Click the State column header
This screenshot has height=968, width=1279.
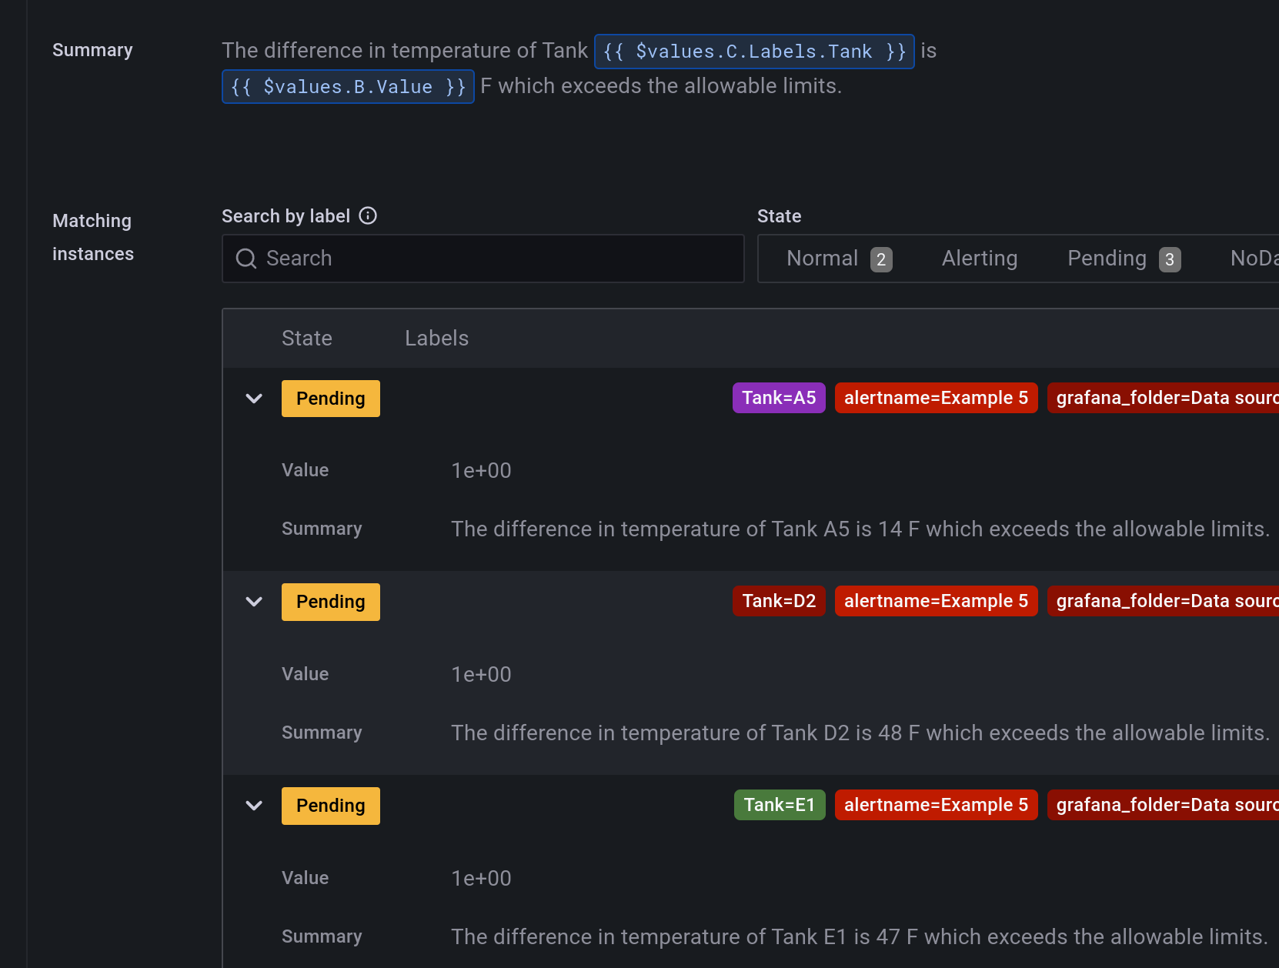tap(306, 338)
